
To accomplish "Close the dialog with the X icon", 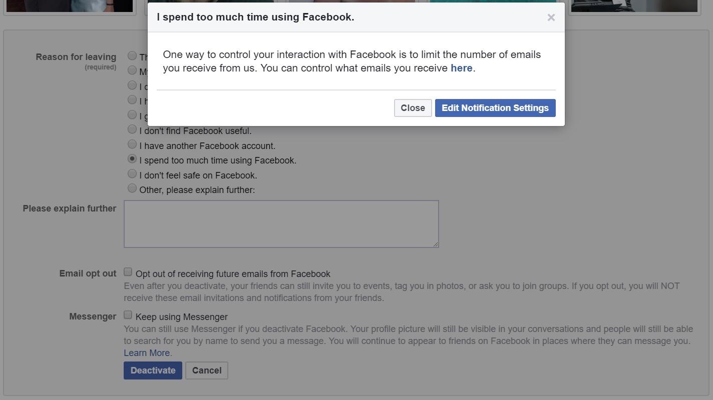I will (x=551, y=17).
